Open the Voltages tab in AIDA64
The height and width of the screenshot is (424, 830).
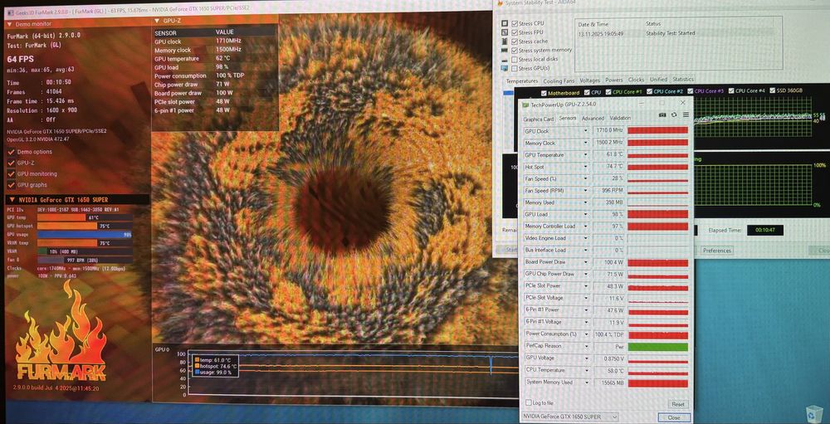[x=589, y=80]
